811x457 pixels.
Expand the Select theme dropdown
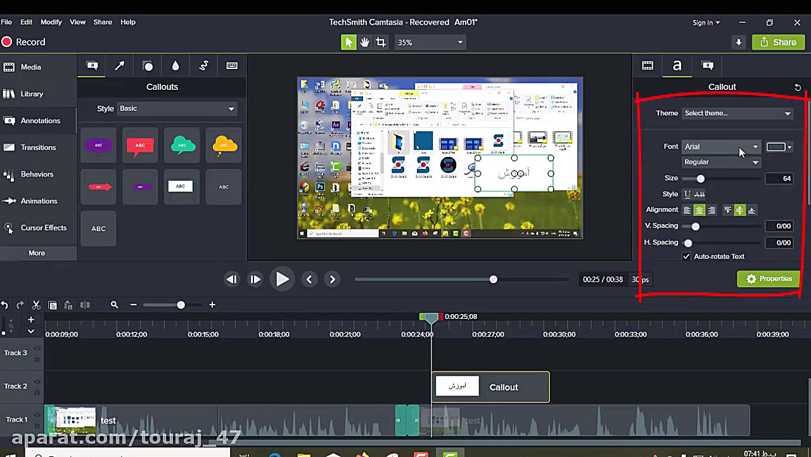738,113
